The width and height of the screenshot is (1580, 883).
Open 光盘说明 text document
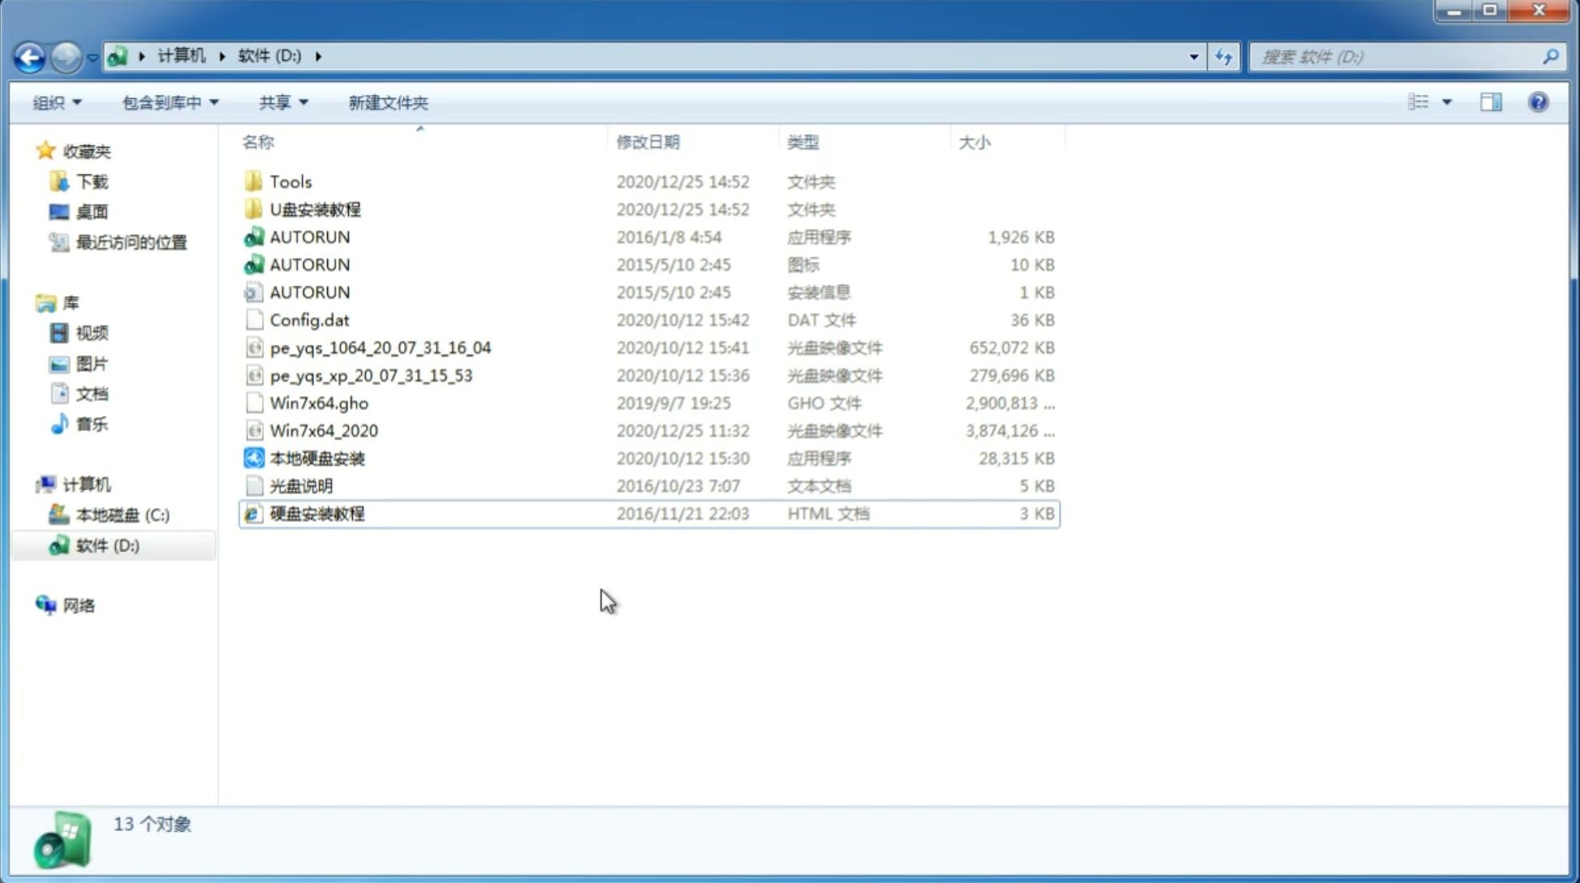300,486
